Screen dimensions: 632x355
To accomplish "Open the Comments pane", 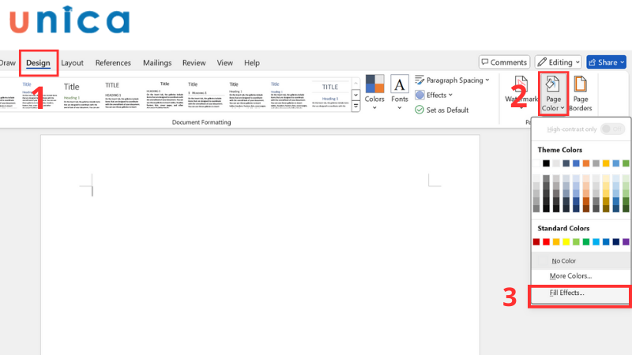I will (x=504, y=62).
